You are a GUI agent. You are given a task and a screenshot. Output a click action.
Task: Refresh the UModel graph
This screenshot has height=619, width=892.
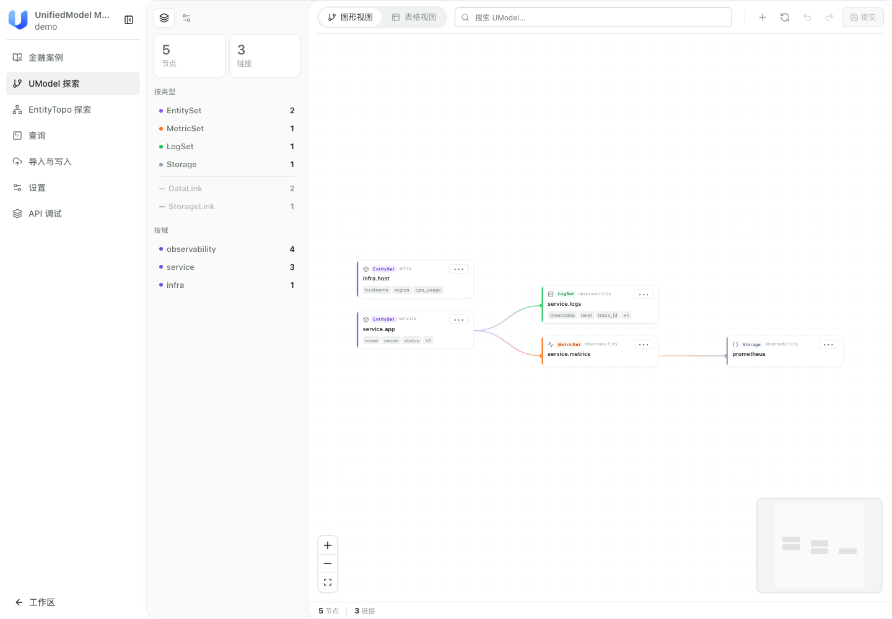785,17
